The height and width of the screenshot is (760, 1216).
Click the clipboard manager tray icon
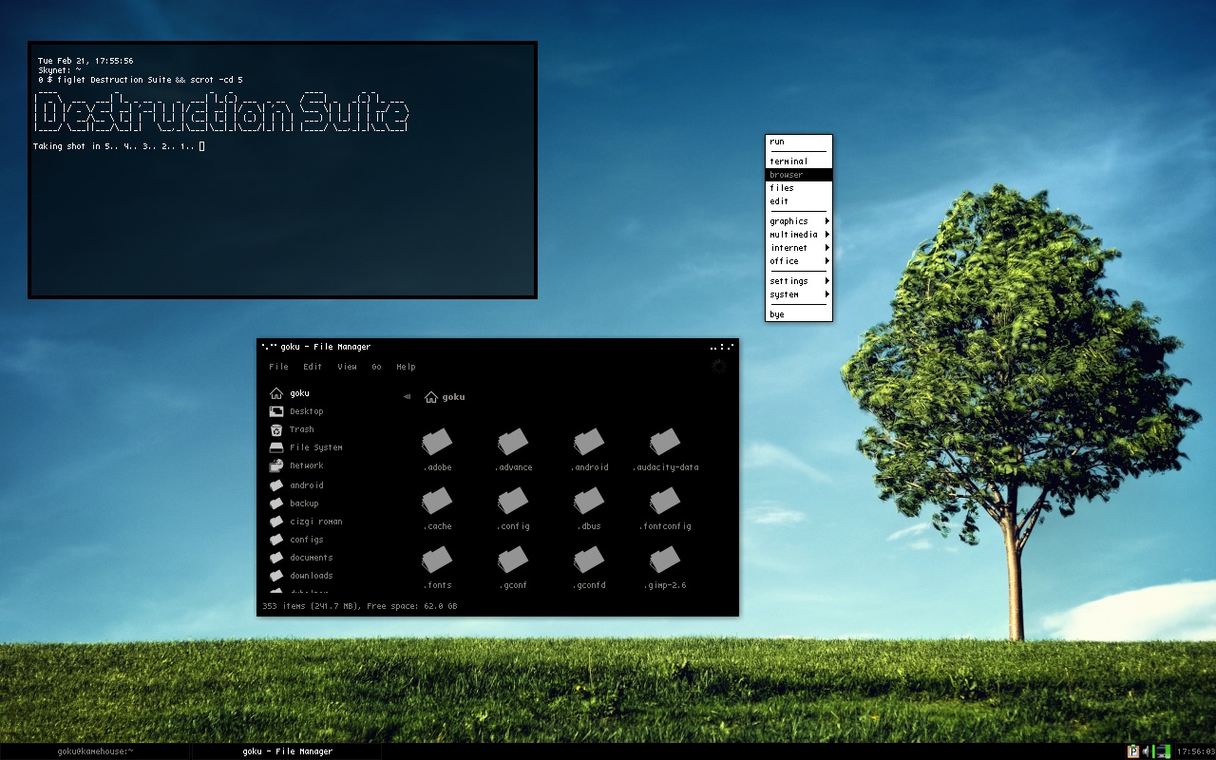tap(1132, 751)
